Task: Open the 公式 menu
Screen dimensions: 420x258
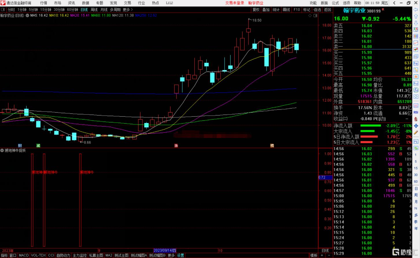Action: click(335, 3)
